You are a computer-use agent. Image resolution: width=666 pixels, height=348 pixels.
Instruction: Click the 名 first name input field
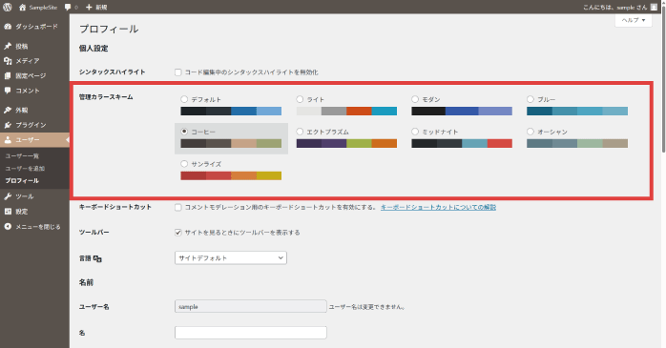click(251, 333)
